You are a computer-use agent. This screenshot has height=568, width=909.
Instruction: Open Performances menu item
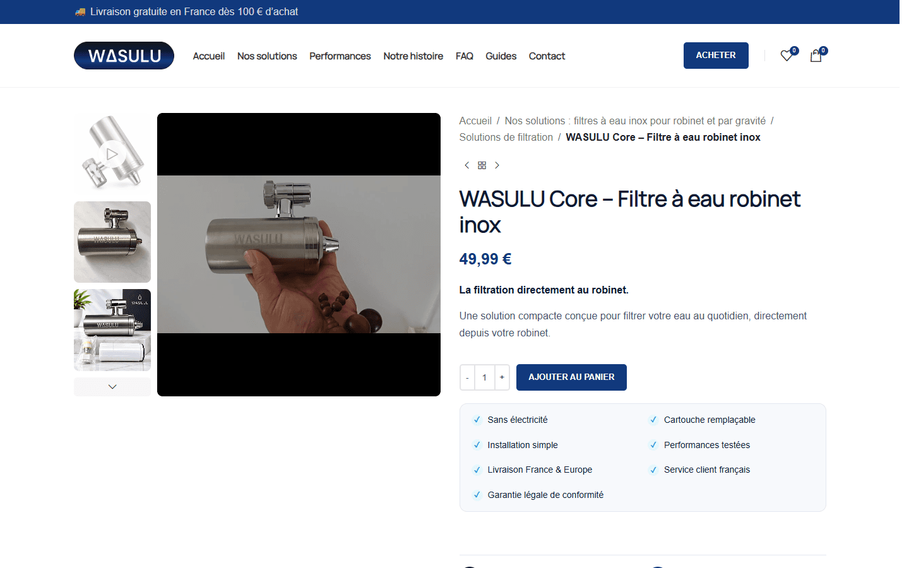coord(340,56)
